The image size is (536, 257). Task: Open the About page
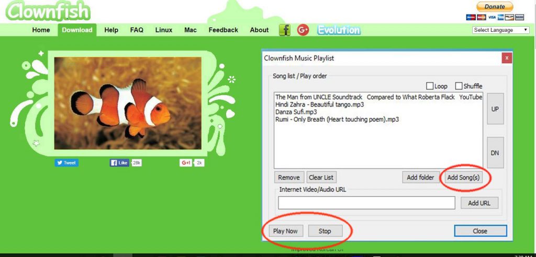259,30
